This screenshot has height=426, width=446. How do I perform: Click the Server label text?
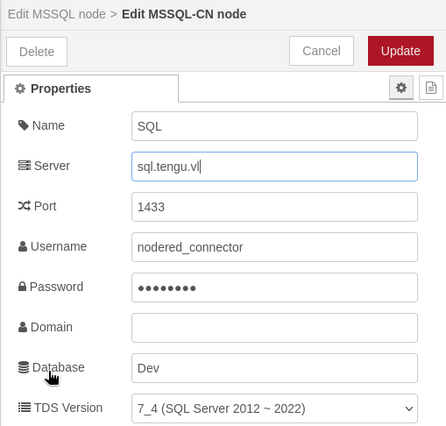click(x=52, y=166)
